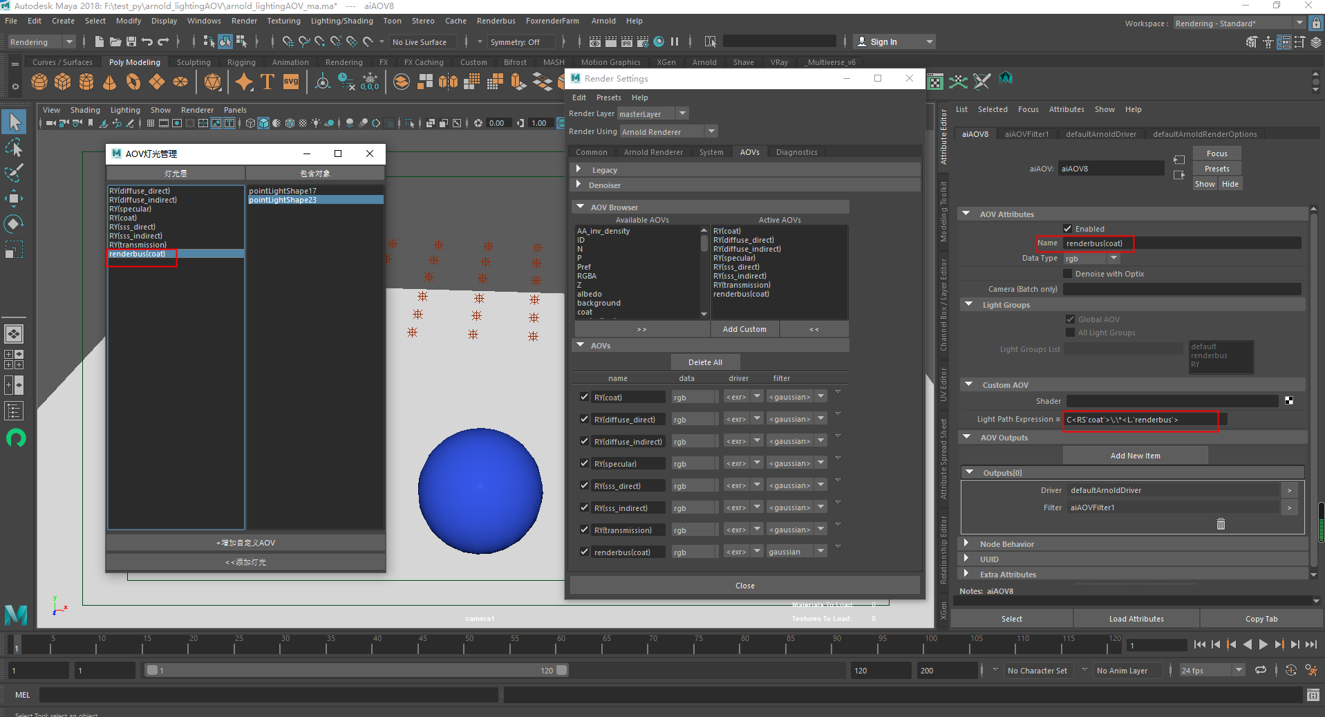Uncheck the Enabled checkbox in AOV Attributes
Viewport: 1325px width, 717px height.
pyautogui.click(x=1068, y=229)
